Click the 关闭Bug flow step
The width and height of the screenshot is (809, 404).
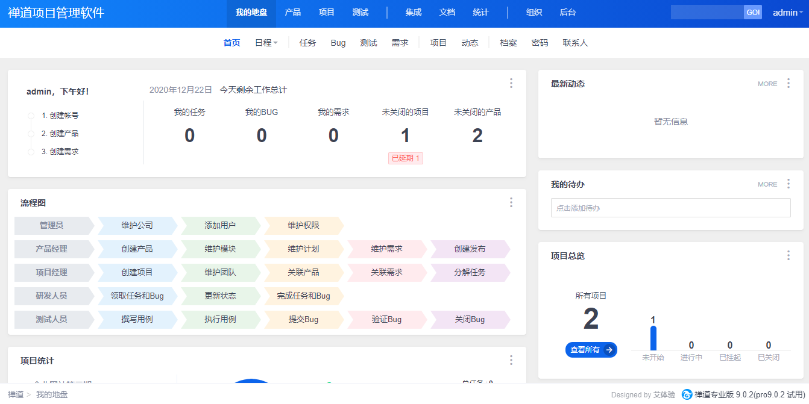[470, 319]
